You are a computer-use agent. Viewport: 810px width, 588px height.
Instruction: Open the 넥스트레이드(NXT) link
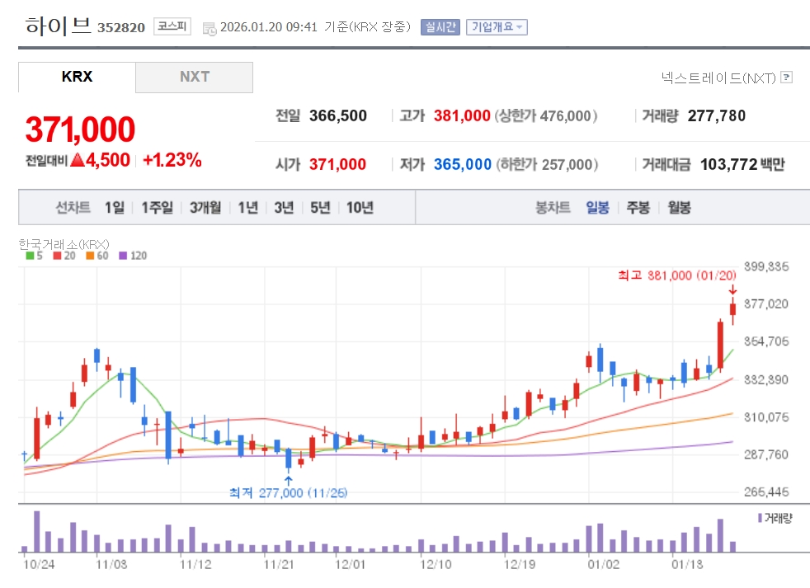pyautogui.click(x=718, y=78)
